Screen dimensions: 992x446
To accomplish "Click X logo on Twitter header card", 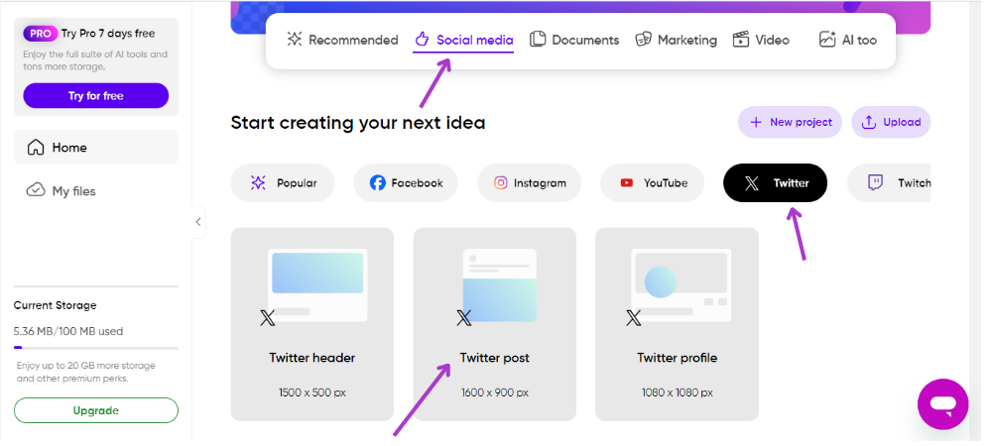I will [268, 318].
